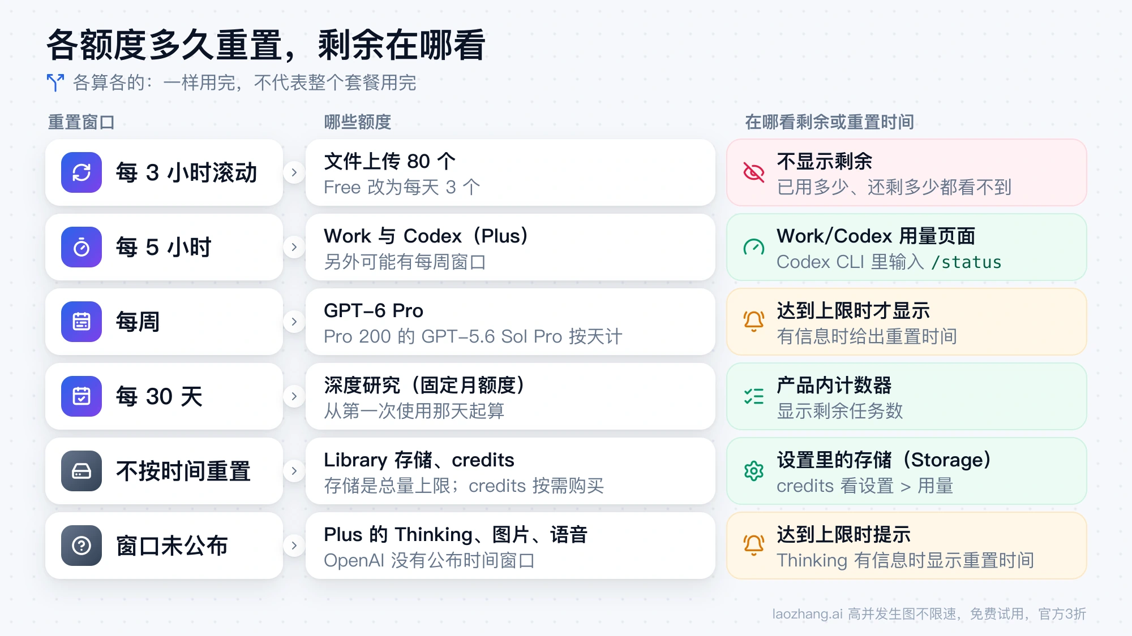Click the gauge icon in Work/Codex 用量页面
1132x636 pixels.
[754, 247]
